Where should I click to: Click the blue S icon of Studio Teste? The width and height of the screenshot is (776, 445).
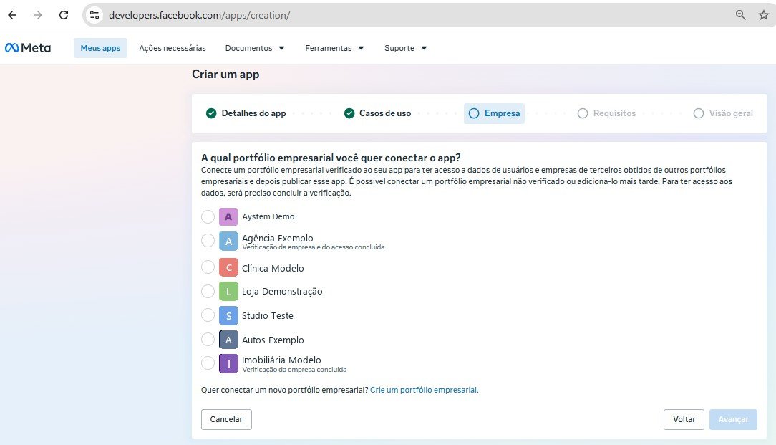(228, 316)
